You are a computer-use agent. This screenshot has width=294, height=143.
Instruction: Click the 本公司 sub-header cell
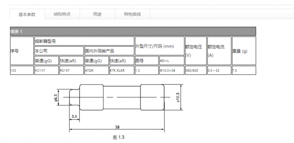pos(59,51)
